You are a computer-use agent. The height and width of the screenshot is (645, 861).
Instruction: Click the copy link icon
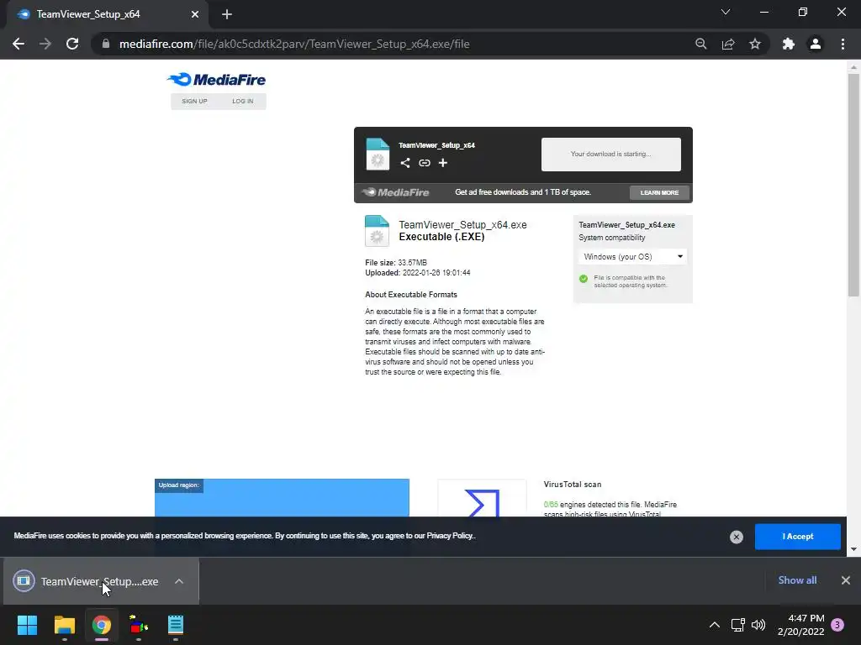click(x=425, y=163)
